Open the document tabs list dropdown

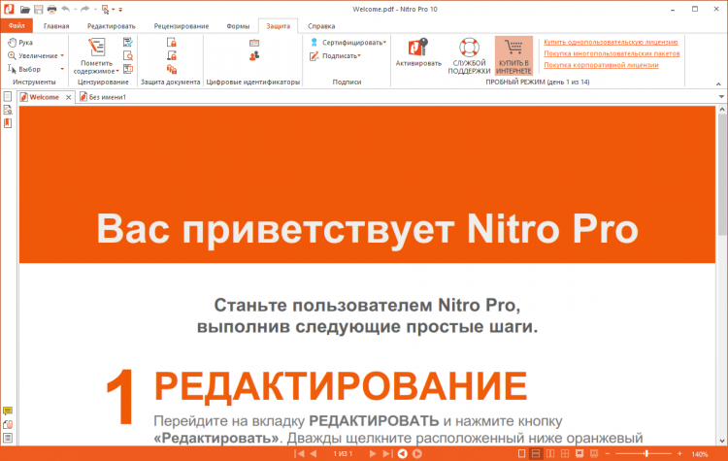tap(721, 96)
